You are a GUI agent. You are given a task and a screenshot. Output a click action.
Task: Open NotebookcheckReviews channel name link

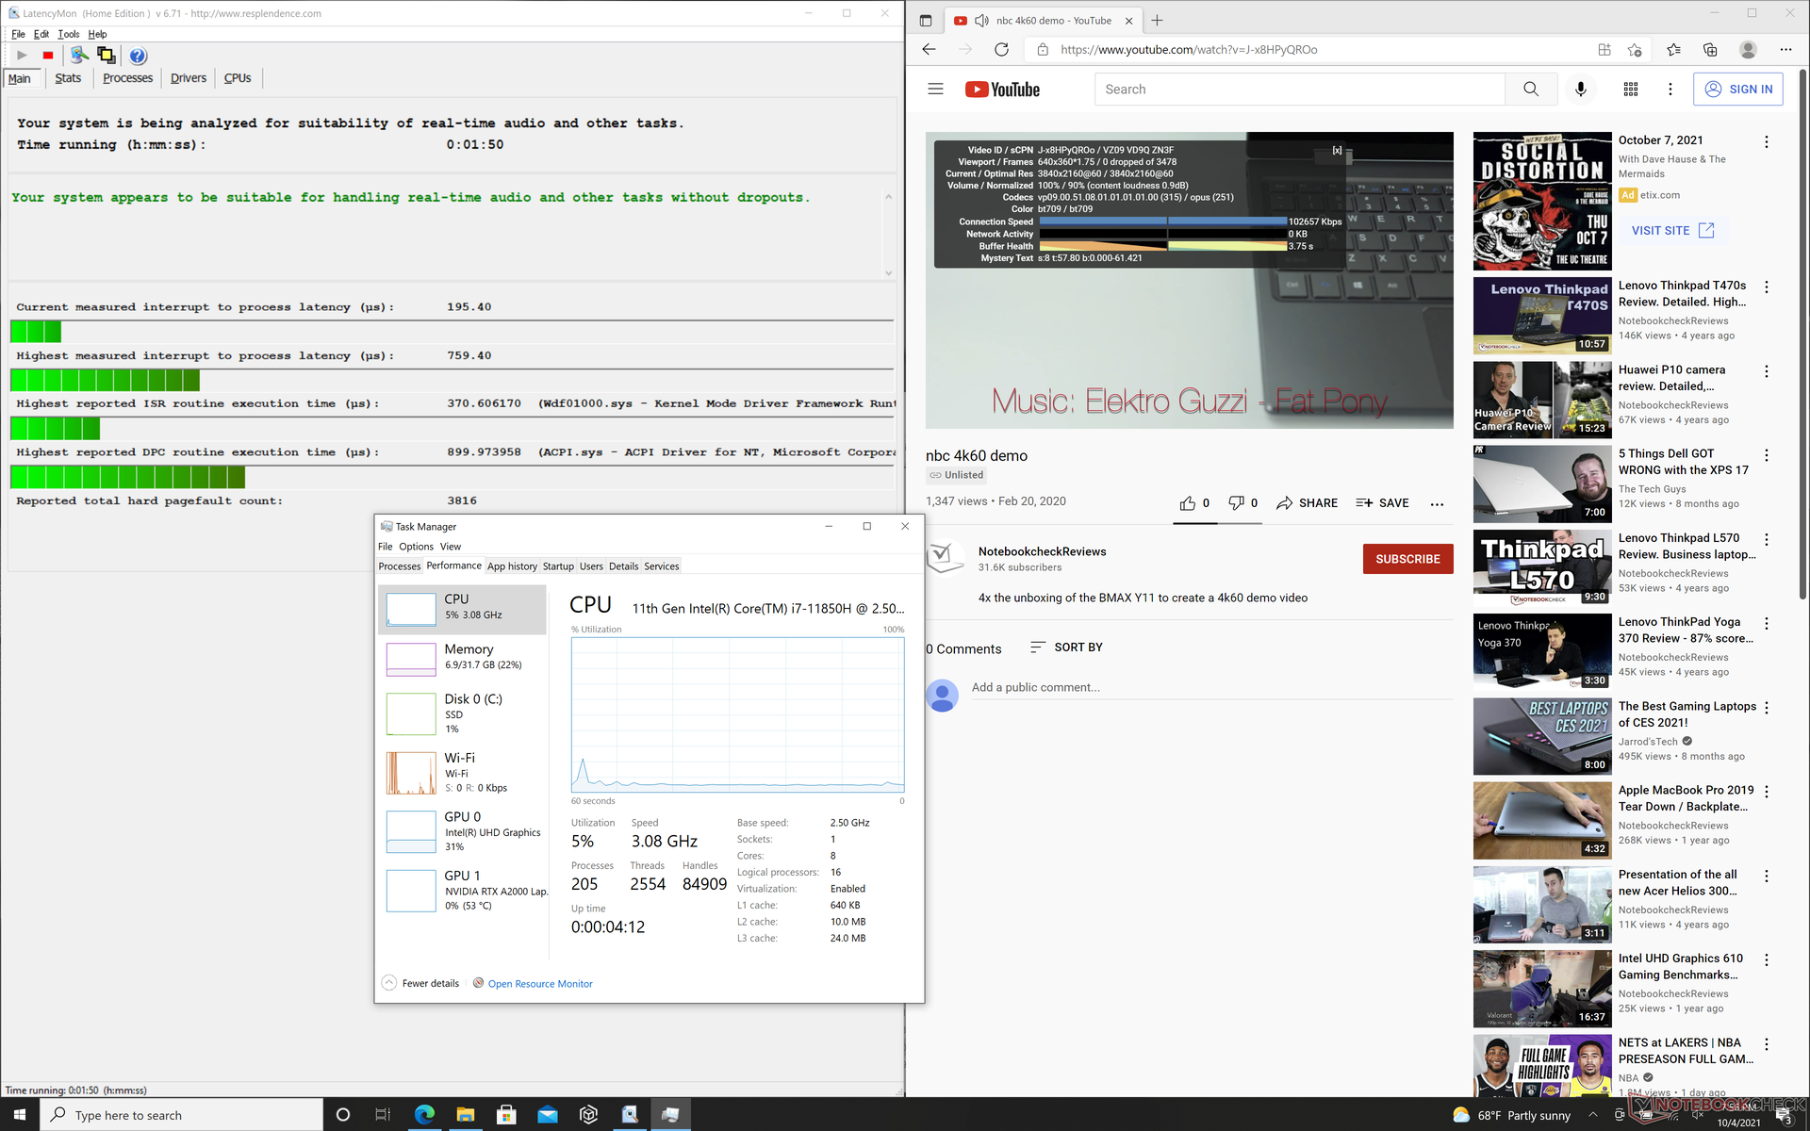[1042, 551]
